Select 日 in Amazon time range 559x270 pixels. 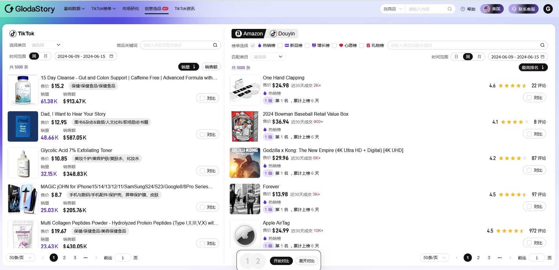(x=457, y=57)
